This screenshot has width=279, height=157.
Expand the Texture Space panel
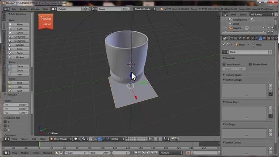(x=224, y=75)
